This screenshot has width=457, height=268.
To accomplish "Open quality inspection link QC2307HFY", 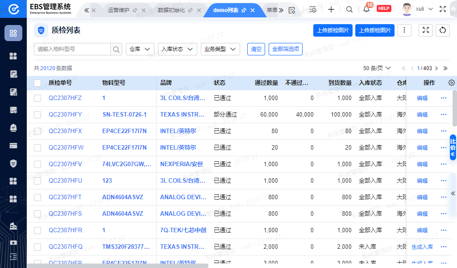I will pos(65,115).
